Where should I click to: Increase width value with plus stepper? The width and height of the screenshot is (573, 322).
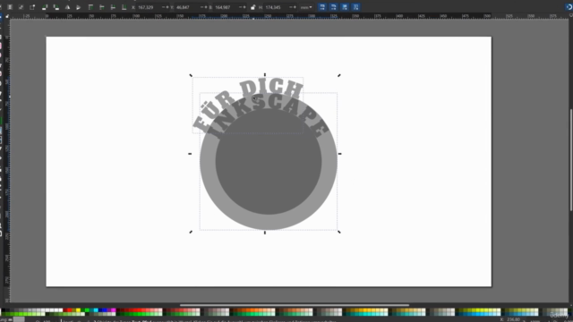click(244, 7)
